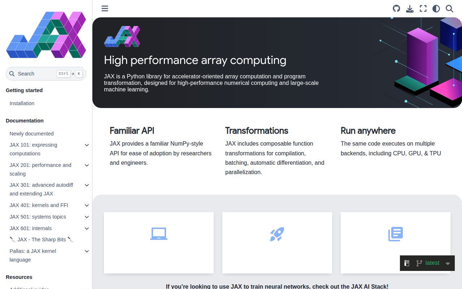
Task: Click the Documentation sidebar heading
Action: [25, 121]
